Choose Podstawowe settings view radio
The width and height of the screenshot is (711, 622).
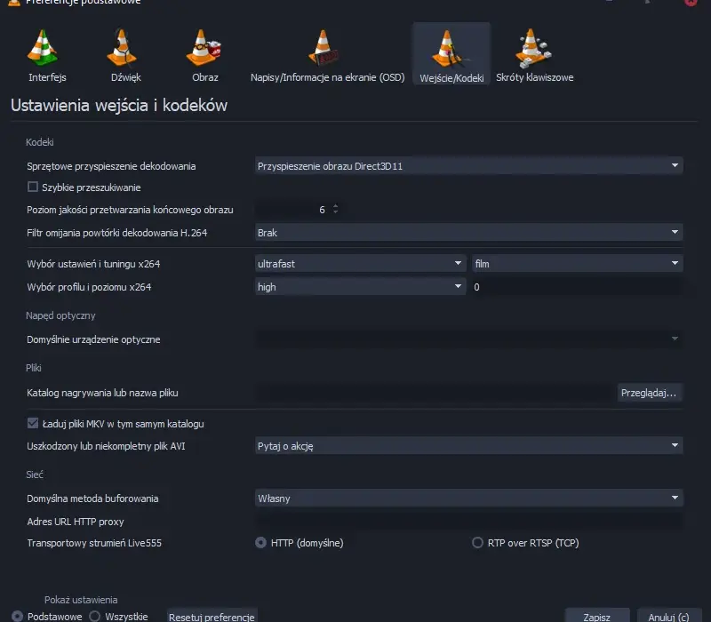click(17, 617)
